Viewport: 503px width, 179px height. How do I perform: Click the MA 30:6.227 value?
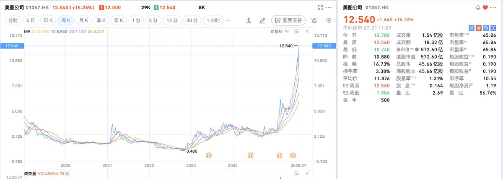click(96, 31)
